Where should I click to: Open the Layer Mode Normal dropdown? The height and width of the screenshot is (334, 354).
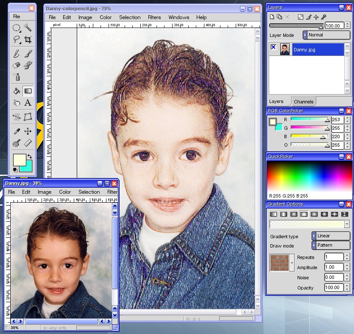click(x=326, y=35)
